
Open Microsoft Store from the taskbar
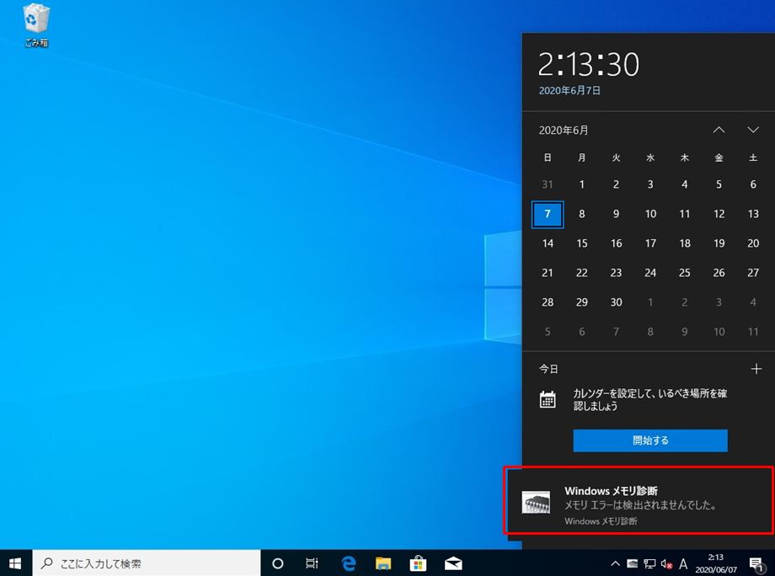(x=418, y=563)
